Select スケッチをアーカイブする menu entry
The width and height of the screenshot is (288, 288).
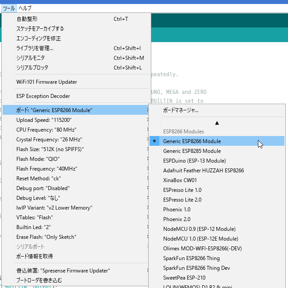tap(76, 29)
